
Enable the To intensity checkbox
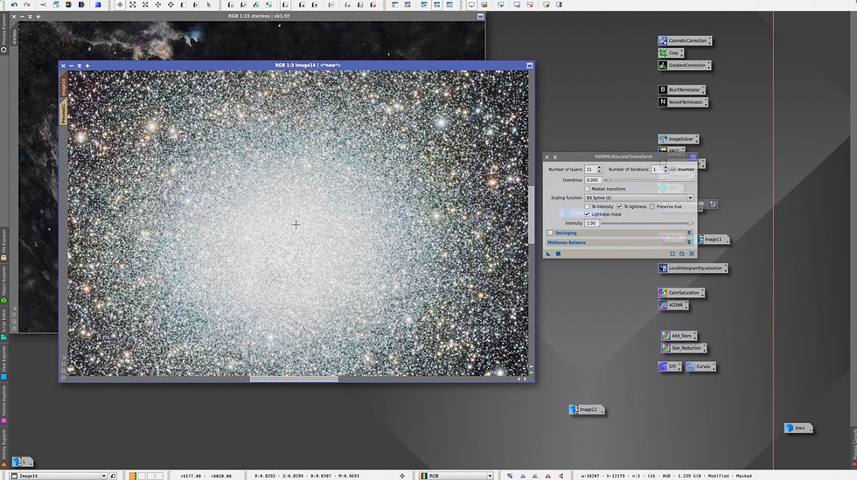click(x=587, y=206)
